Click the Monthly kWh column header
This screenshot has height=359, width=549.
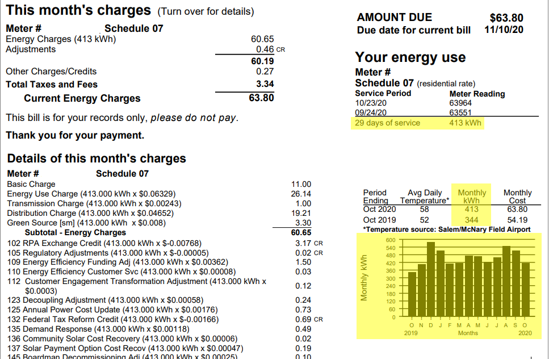tap(472, 197)
